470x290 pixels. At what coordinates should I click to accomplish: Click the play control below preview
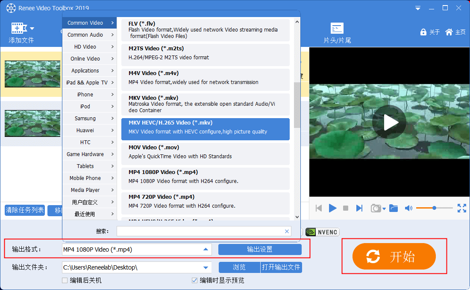coord(332,208)
